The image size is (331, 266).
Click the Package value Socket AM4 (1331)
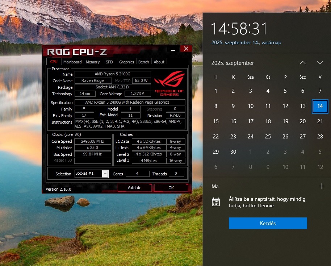coord(113,87)
